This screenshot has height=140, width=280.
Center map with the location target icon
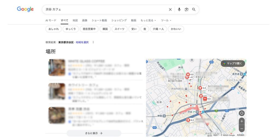click(x=242, y=113)
